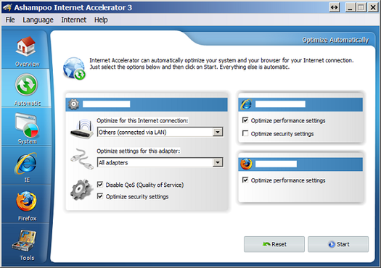Toggle Disable QoS (Quality of Service) checkbox
This screenshot has width=381, height=268.
[100, 185]
